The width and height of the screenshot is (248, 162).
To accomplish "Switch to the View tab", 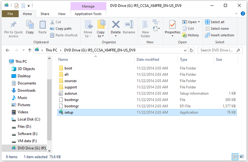I will [x=61, y=14].
